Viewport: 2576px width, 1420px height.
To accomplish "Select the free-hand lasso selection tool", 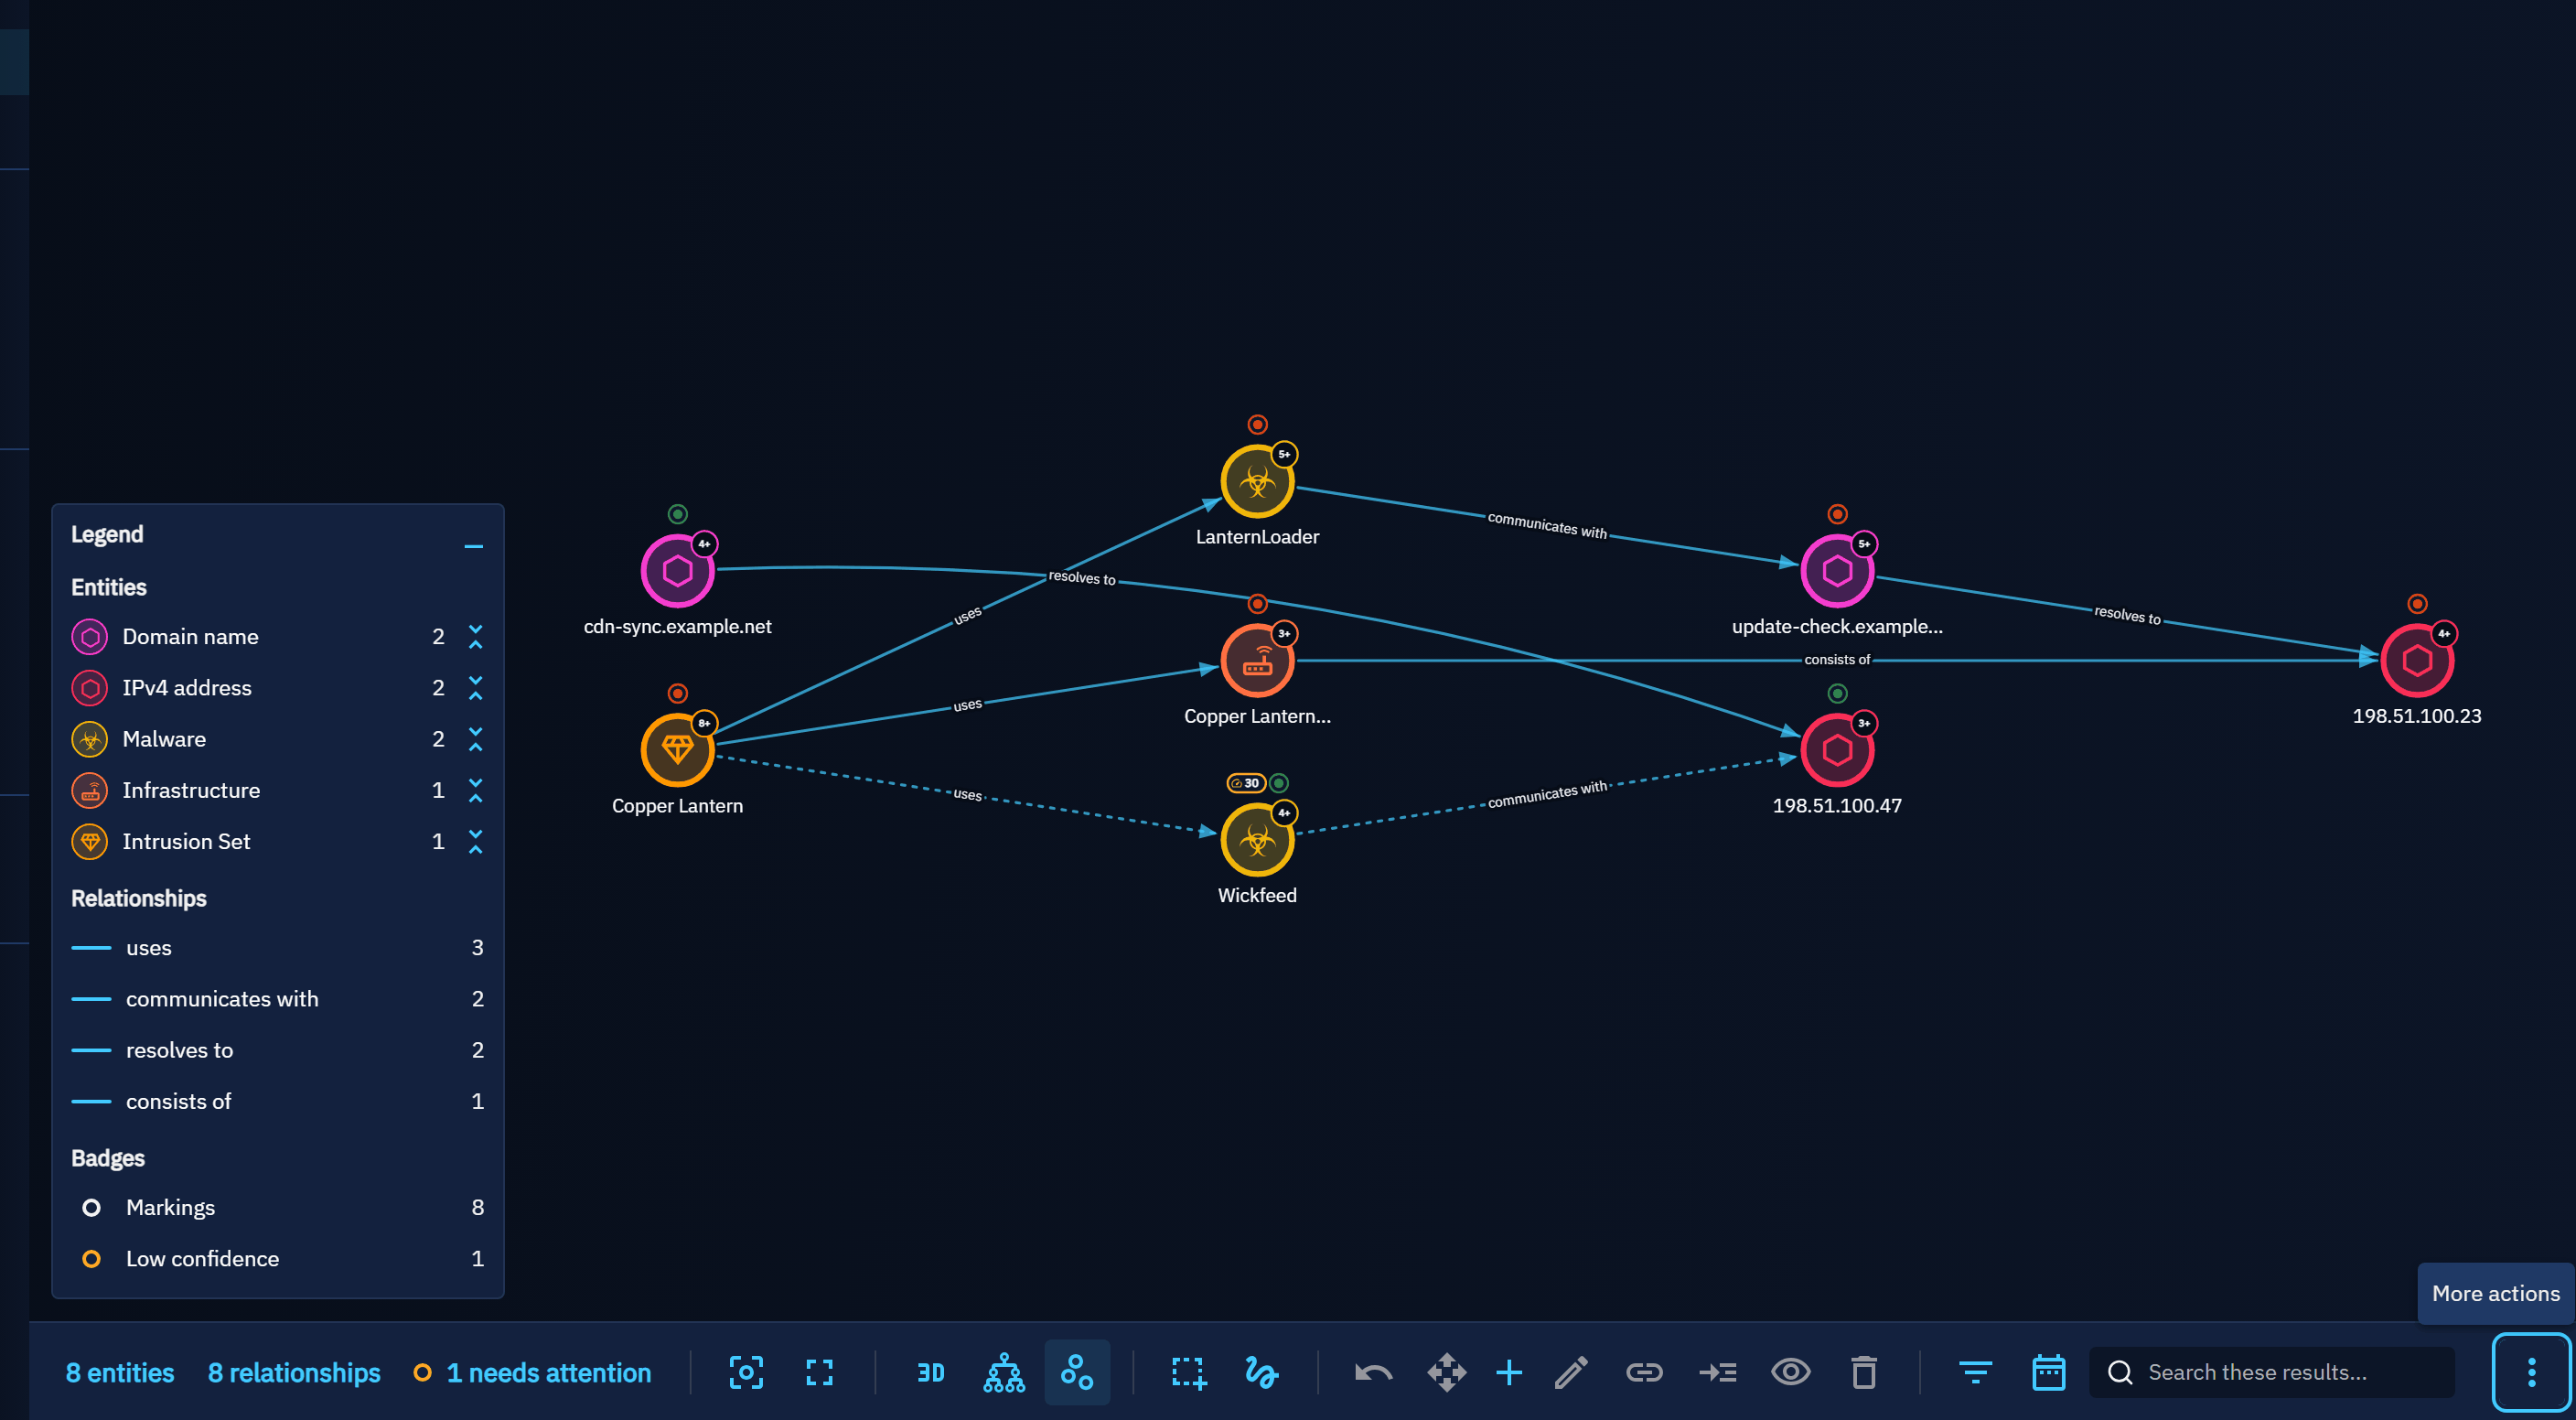I will tap(1261, 1372).
